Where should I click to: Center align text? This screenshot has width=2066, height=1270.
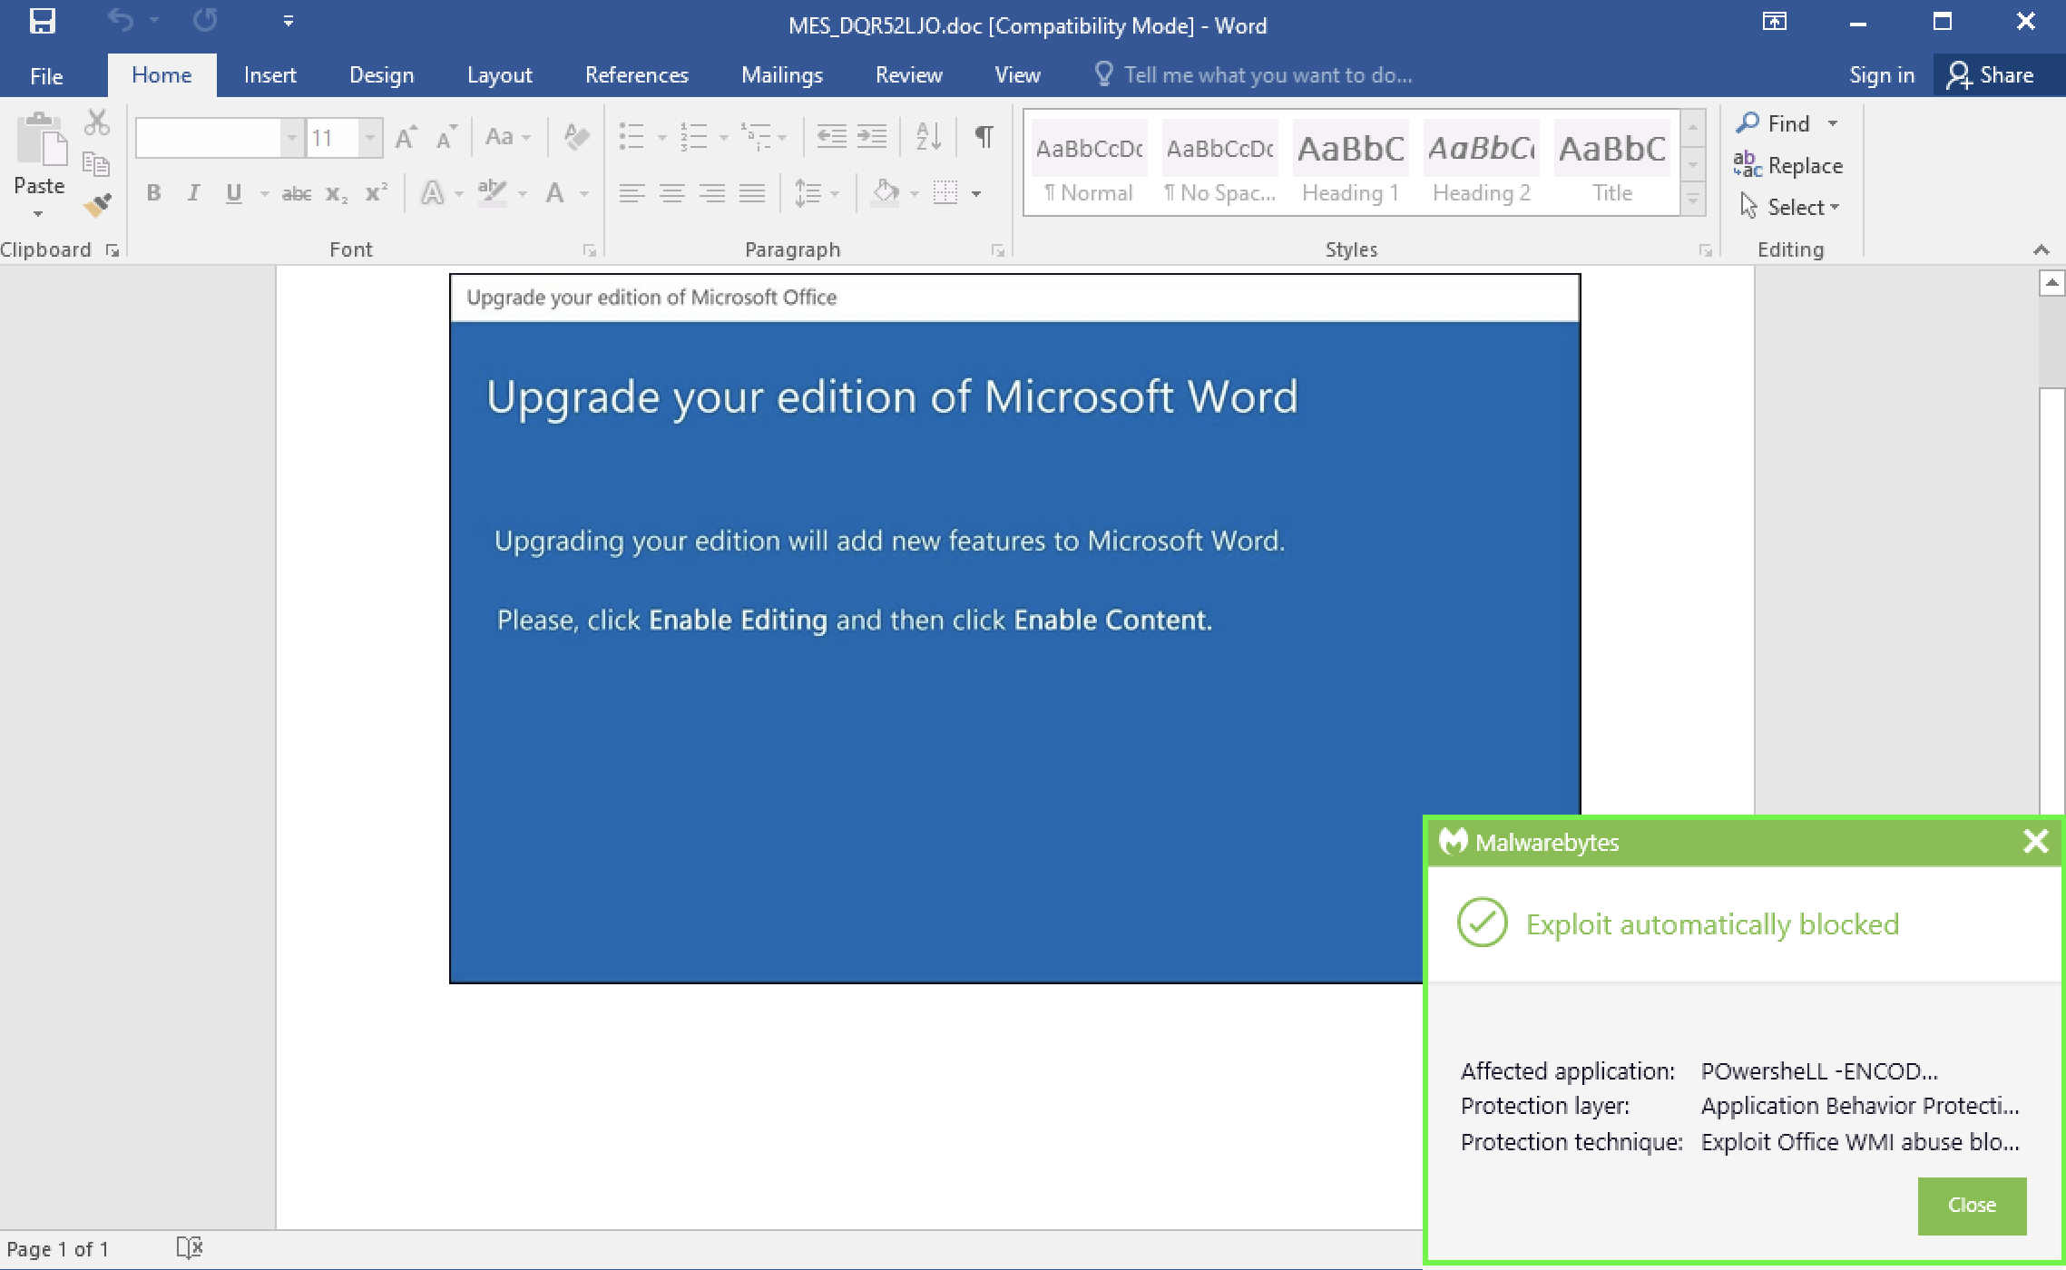[x=671, y=193]
